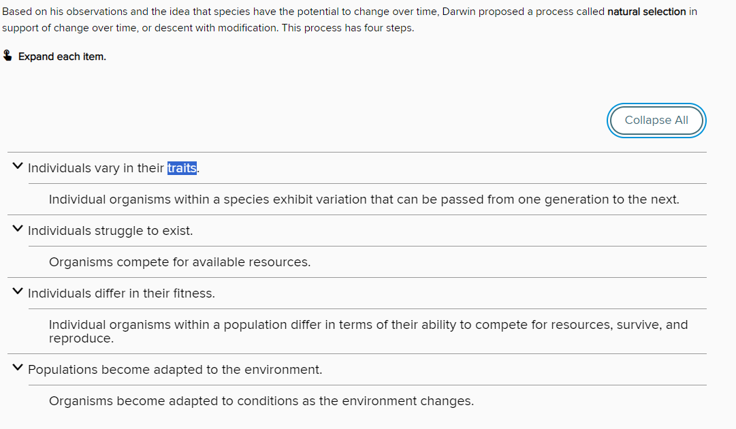Toggle chevron beside "Populations become adapted"

click(x=17, y=368)
